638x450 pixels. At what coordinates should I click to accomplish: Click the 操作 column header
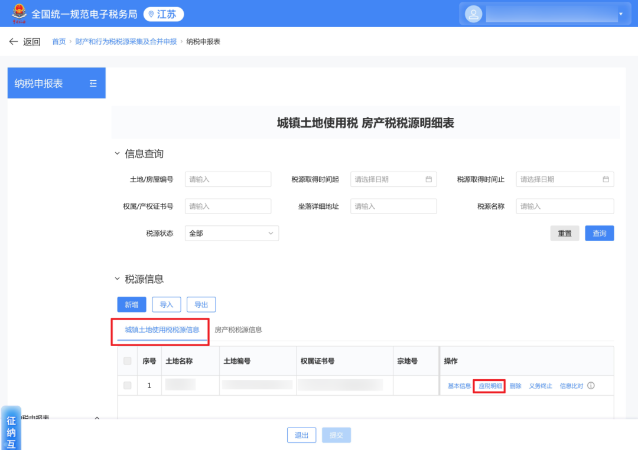450,361
